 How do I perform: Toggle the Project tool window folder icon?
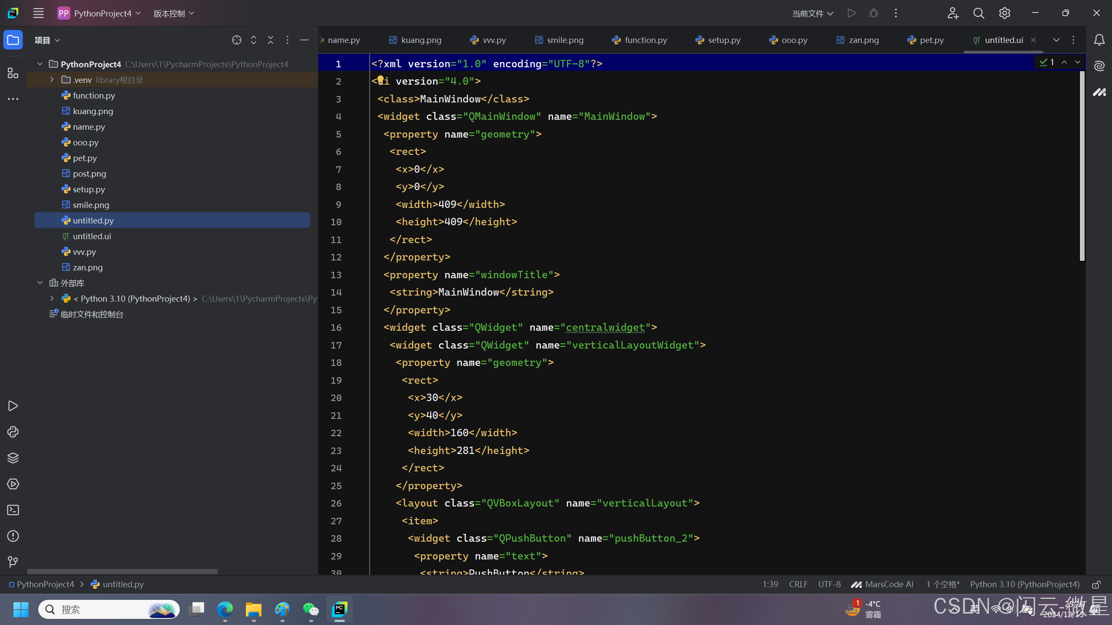(x=13, y=40)
